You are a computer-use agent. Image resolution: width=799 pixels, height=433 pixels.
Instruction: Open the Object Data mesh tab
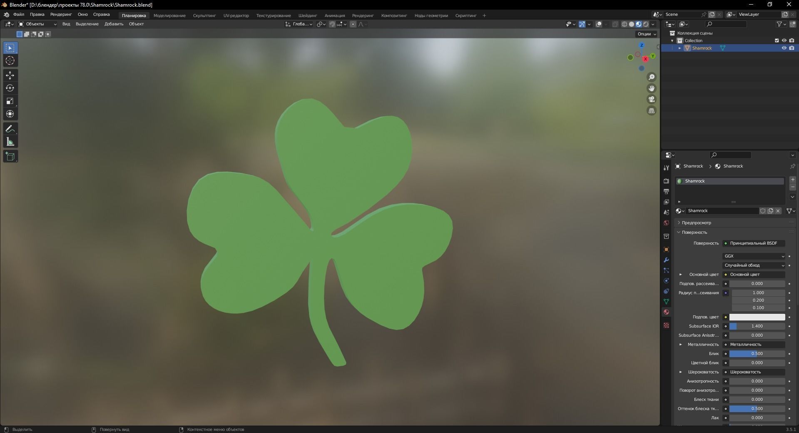666,301
